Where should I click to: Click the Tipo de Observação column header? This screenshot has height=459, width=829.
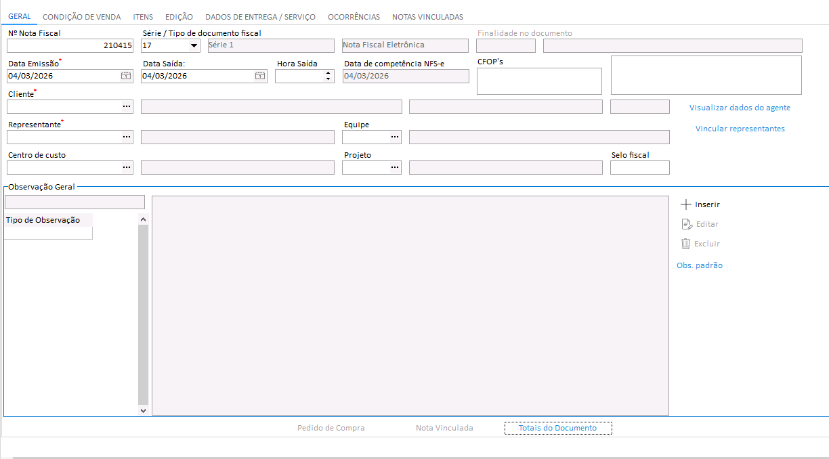pyautogui.click(x=47, y=220)
